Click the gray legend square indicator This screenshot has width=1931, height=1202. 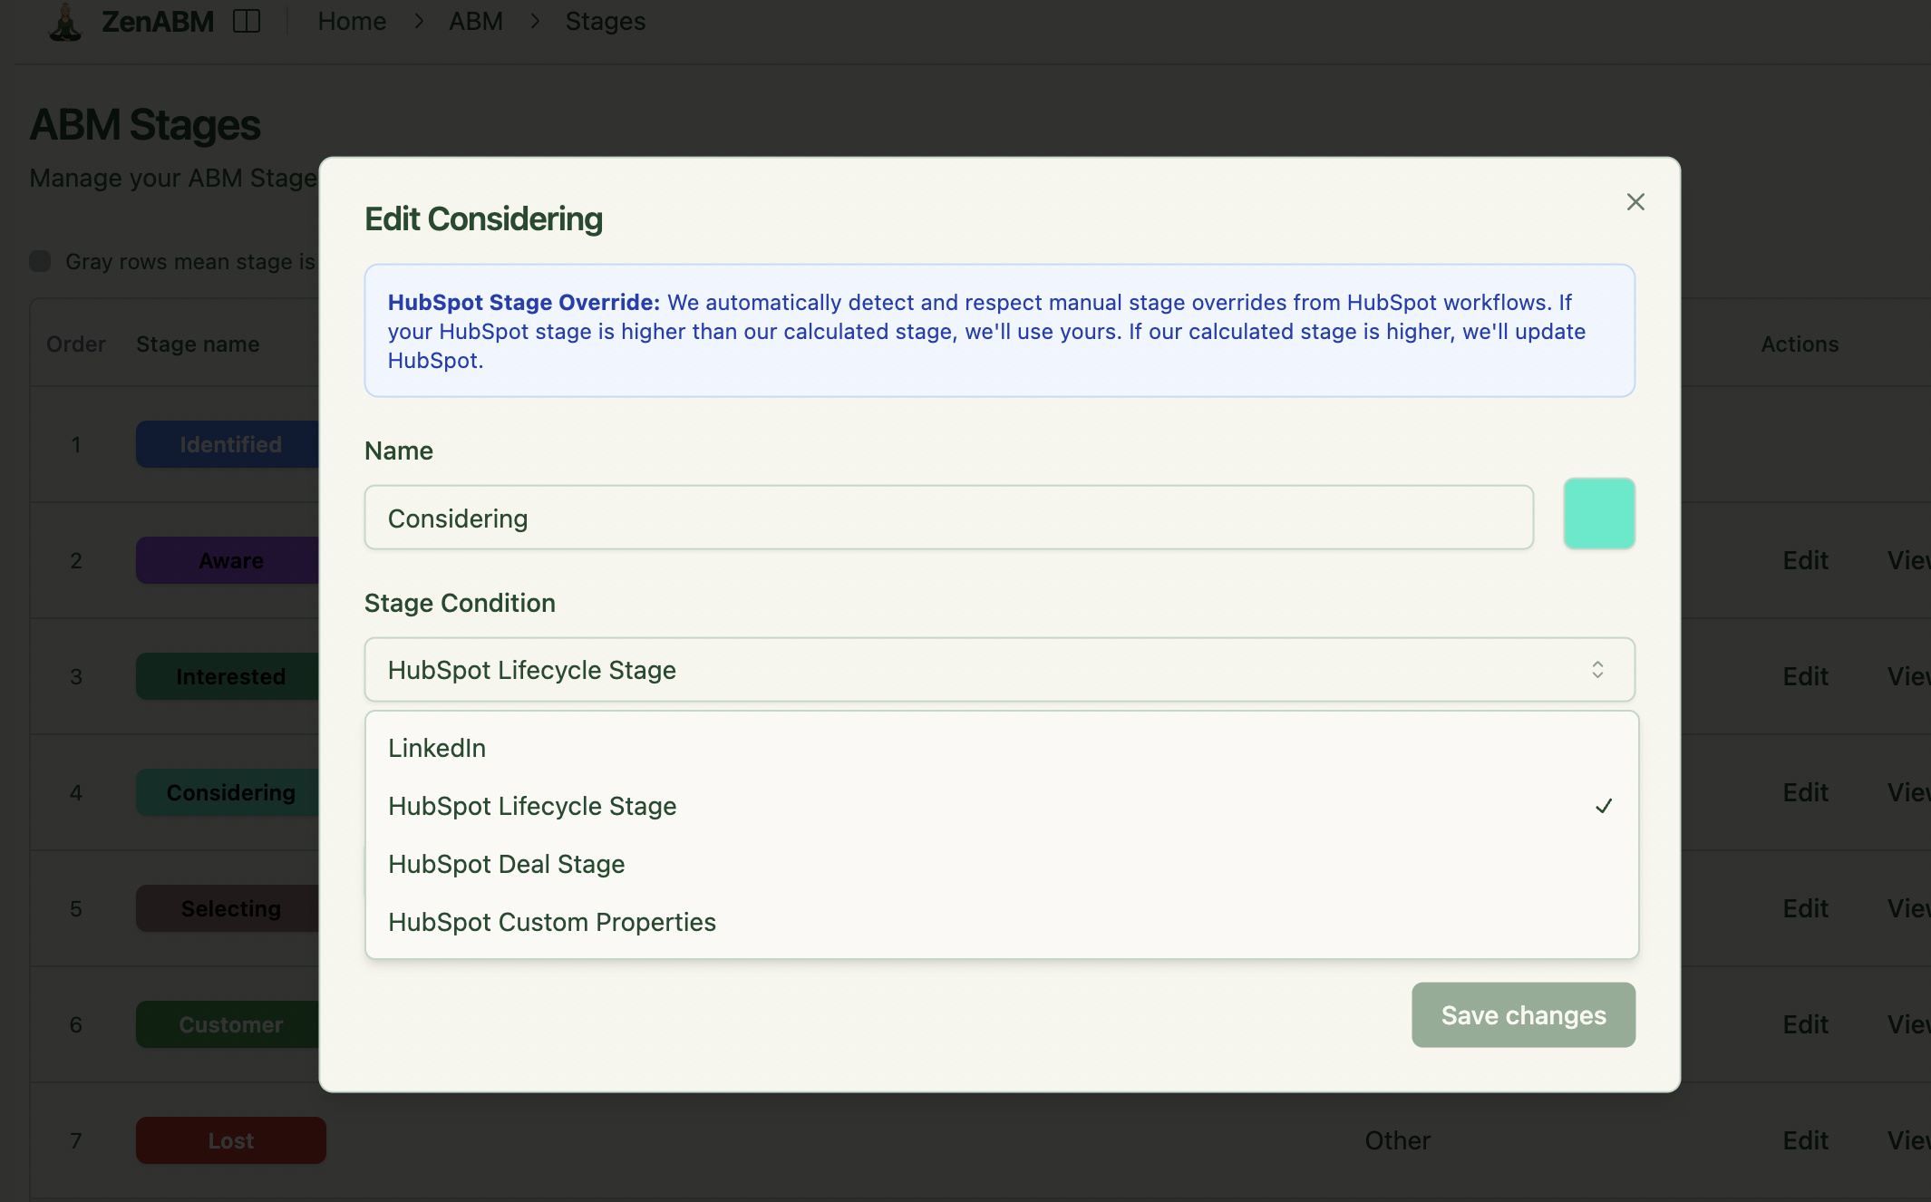[40, 261]
